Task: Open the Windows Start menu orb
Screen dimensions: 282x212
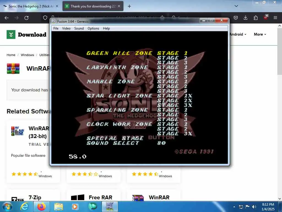Action: pos(7,206)
